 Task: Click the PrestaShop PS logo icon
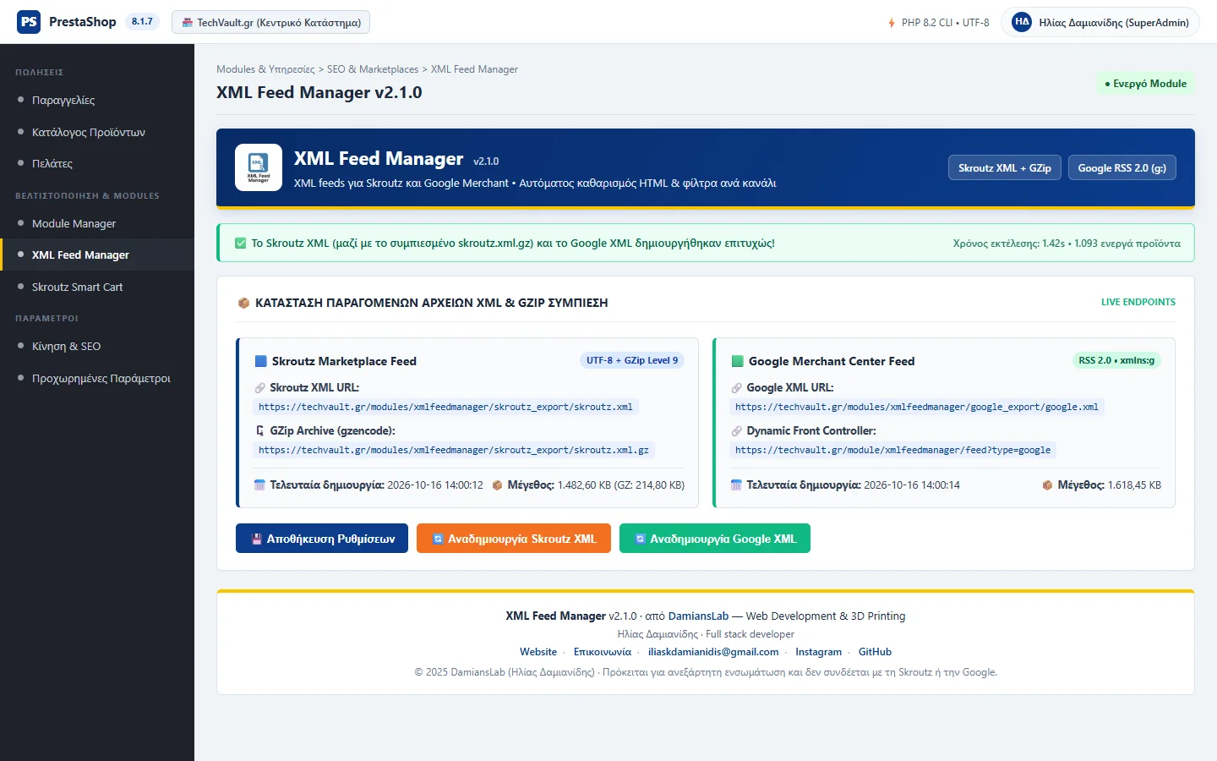pyautogui.click(x=29, y=22)
